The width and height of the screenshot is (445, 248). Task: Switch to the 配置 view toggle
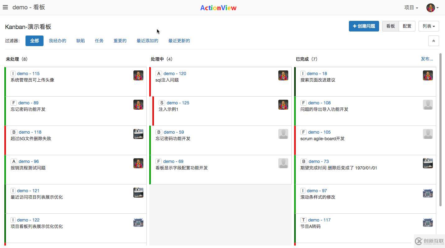pos(407,26)
